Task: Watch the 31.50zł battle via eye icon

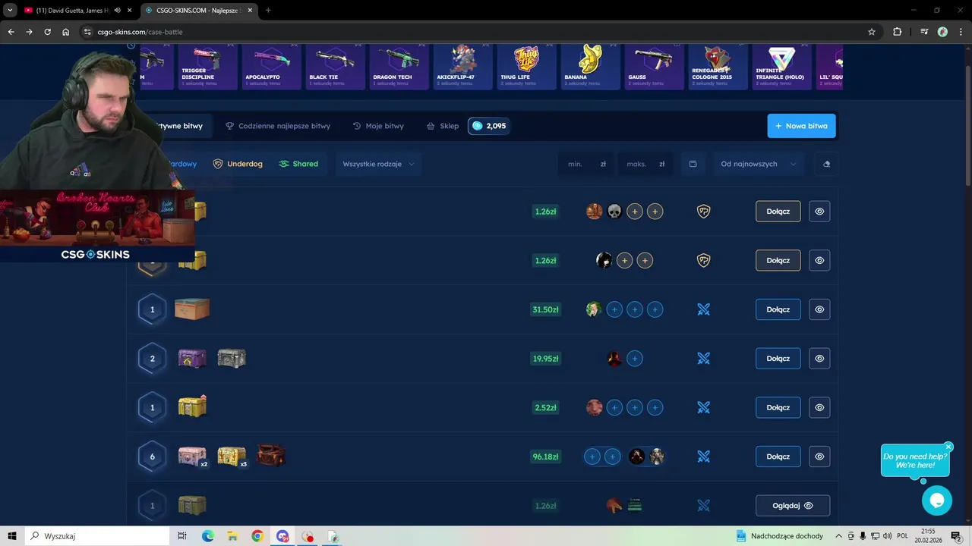Action: tap(819, 309)
